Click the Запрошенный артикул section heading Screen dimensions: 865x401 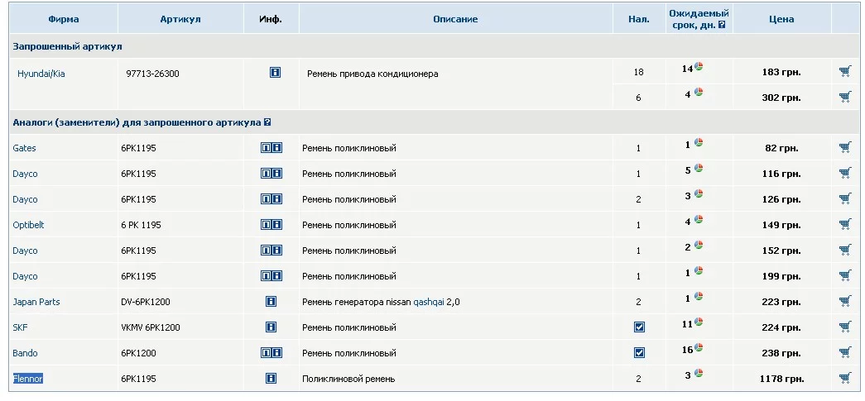coord(67,47)
